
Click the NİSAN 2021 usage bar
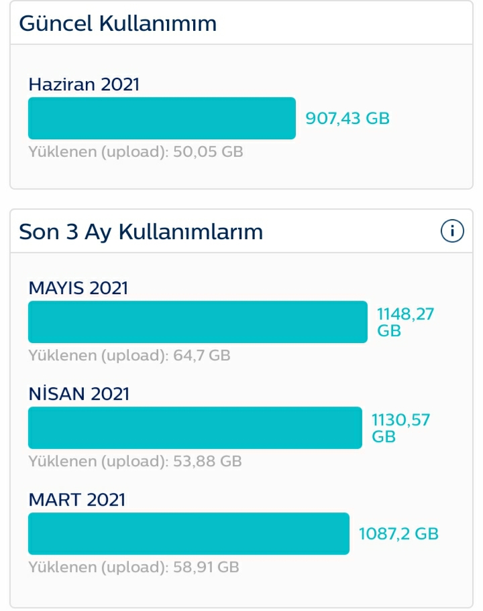click(195, 428)
